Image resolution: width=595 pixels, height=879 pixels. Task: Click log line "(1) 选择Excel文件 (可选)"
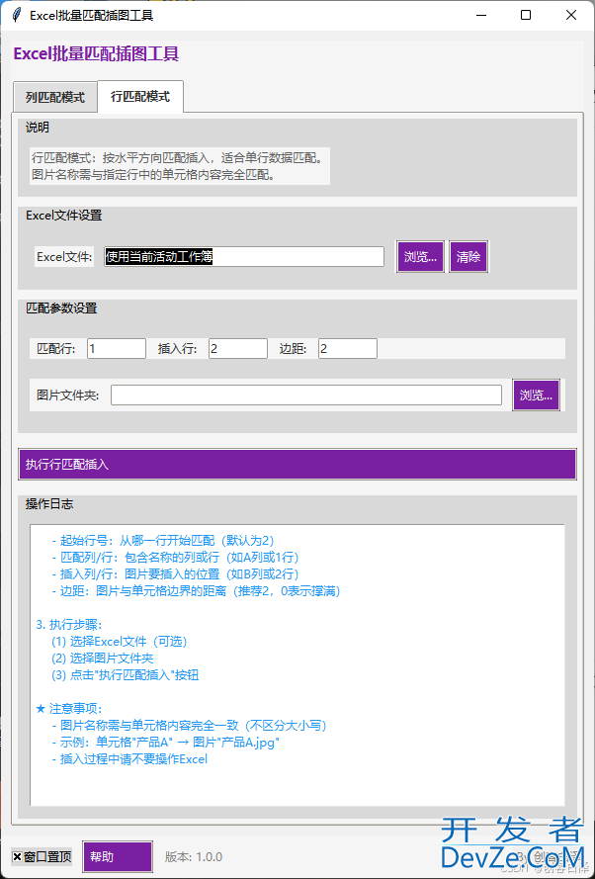click(x=120, y=642)
